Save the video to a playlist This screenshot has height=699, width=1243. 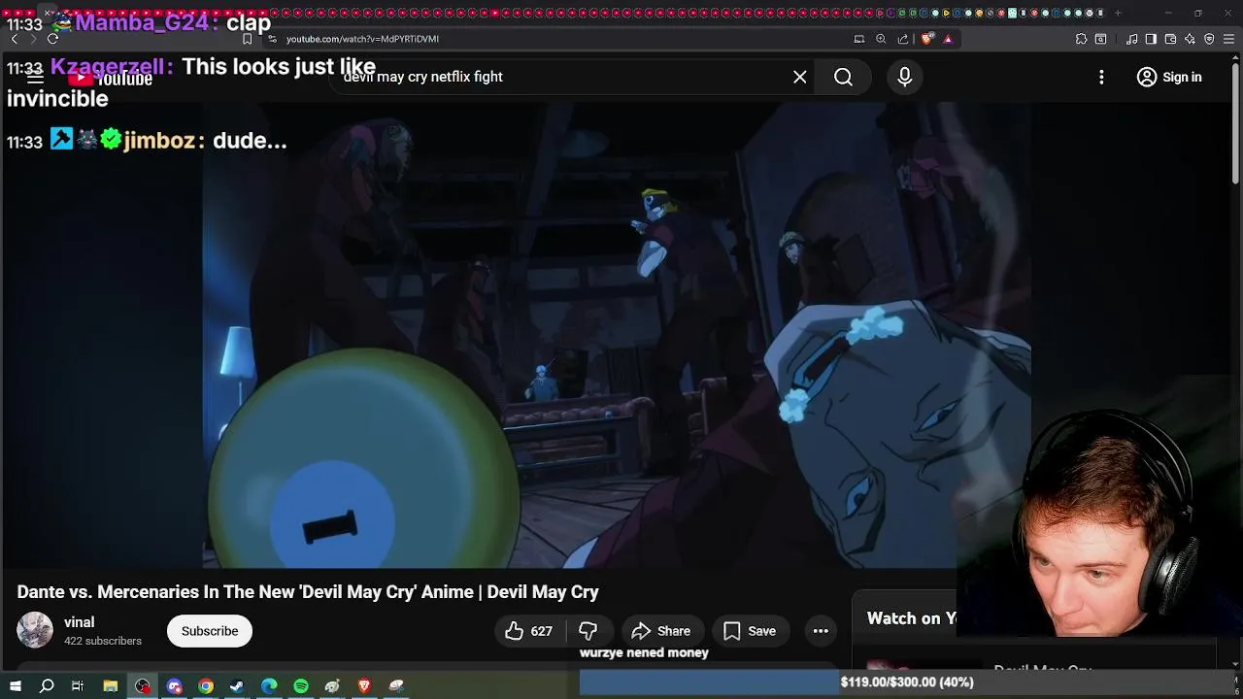tap(750, 631)
